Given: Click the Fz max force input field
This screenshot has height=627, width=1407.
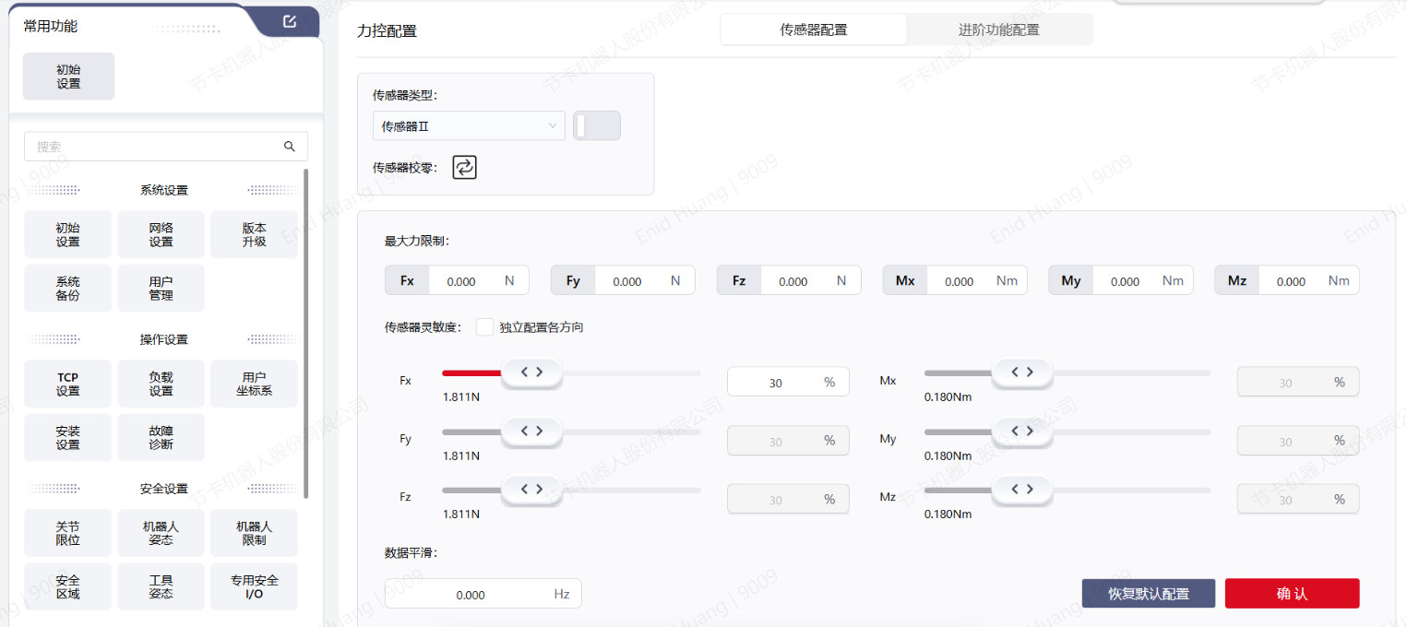Looking at the screenshot, I should coord(793,281).
